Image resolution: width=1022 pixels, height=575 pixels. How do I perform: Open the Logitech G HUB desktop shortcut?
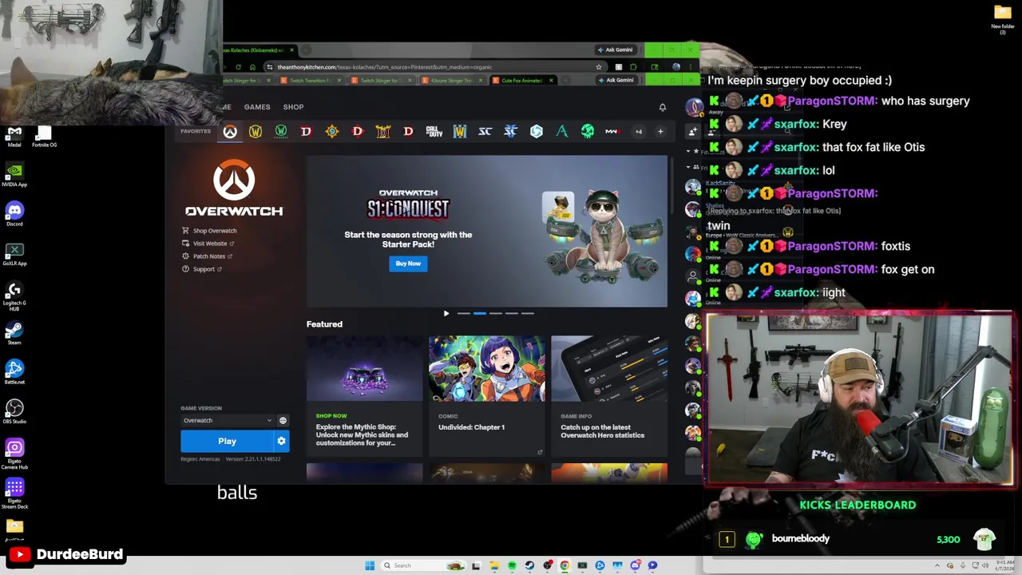point(14,295)
